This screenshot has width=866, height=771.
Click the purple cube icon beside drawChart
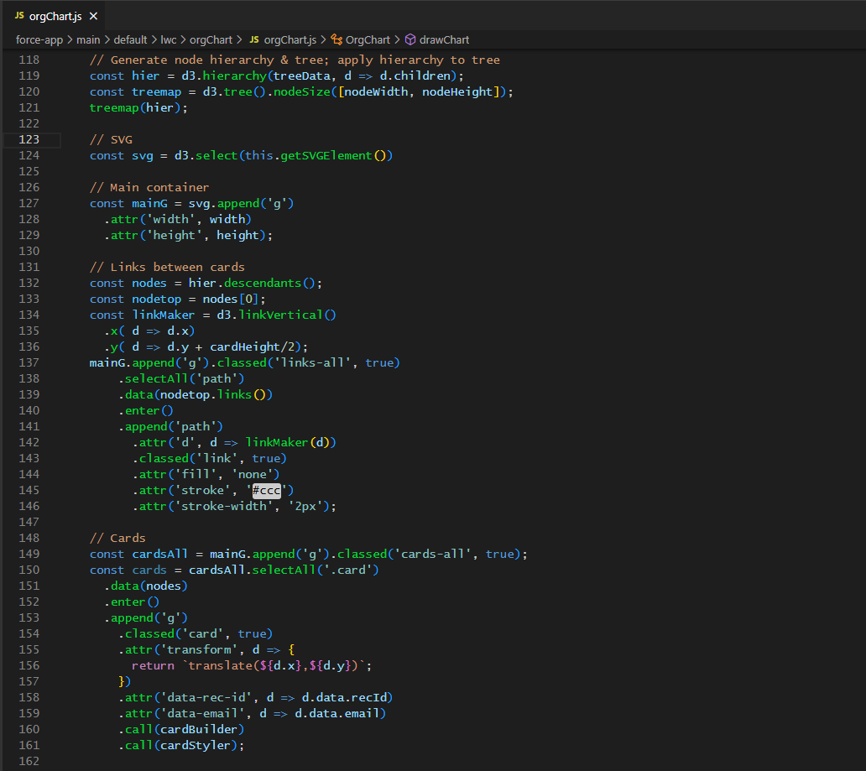(x=410, y=39)
